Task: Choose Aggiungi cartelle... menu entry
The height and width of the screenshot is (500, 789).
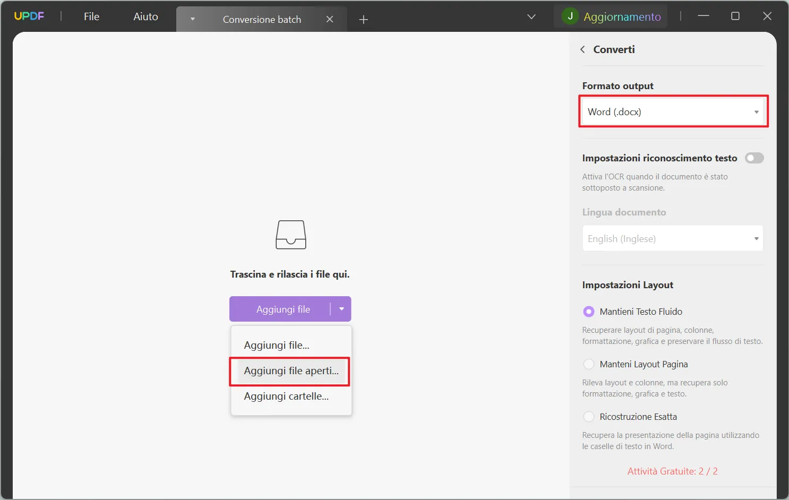Action: [291, 396]
